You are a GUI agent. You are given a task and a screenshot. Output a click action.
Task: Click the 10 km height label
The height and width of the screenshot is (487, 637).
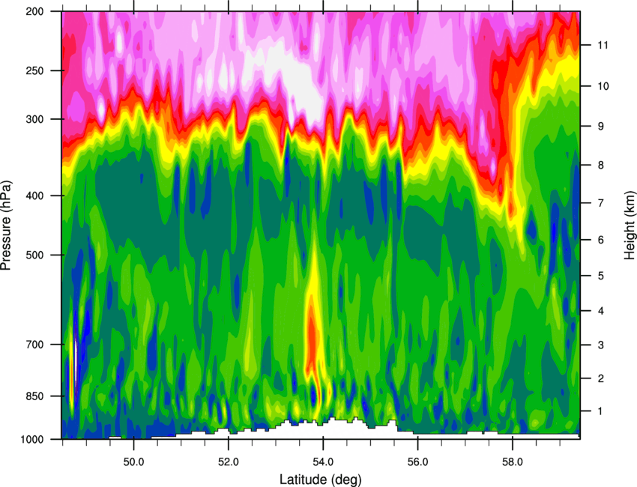[603, 86]
